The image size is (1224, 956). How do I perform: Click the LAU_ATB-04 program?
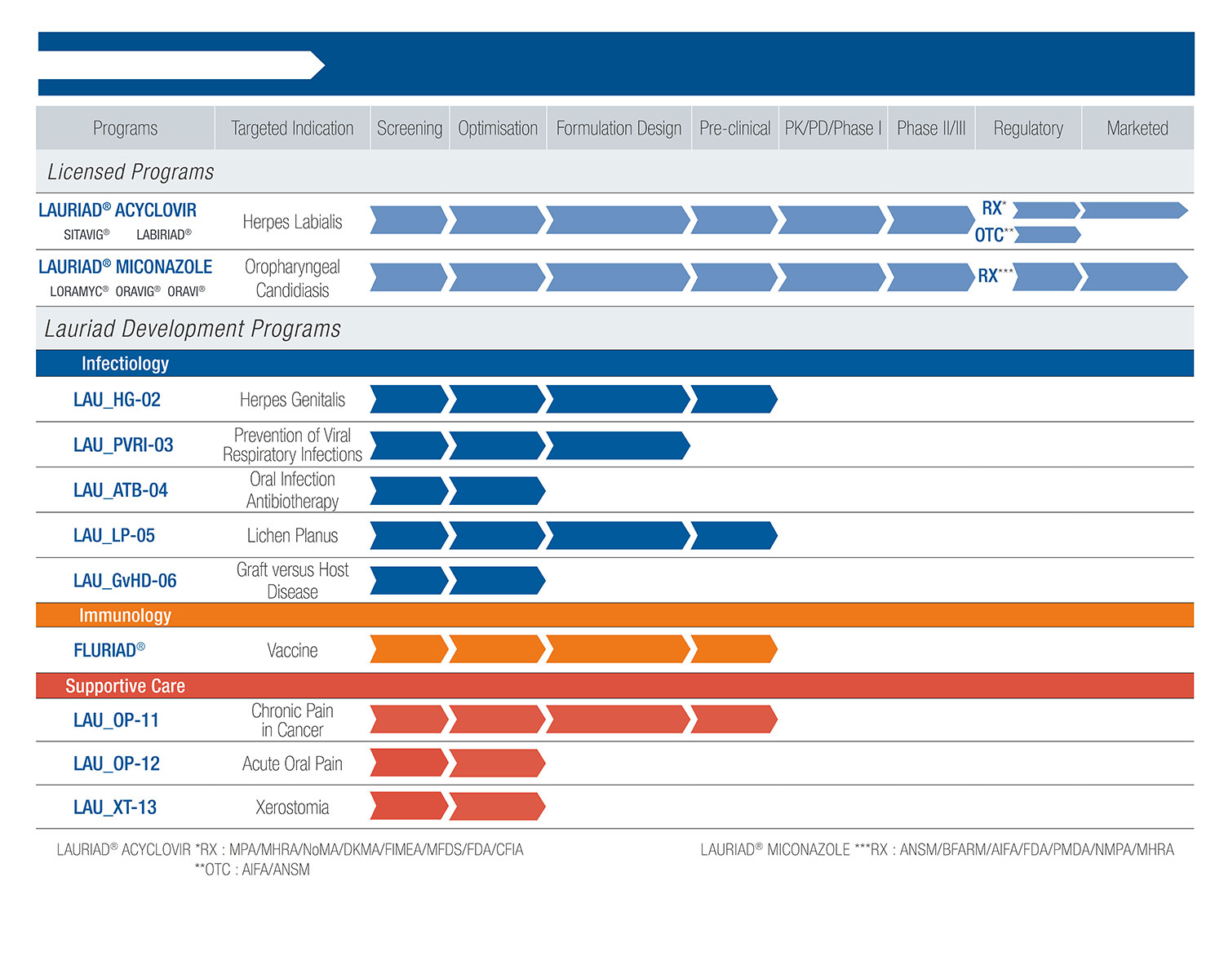pos(120,490)
